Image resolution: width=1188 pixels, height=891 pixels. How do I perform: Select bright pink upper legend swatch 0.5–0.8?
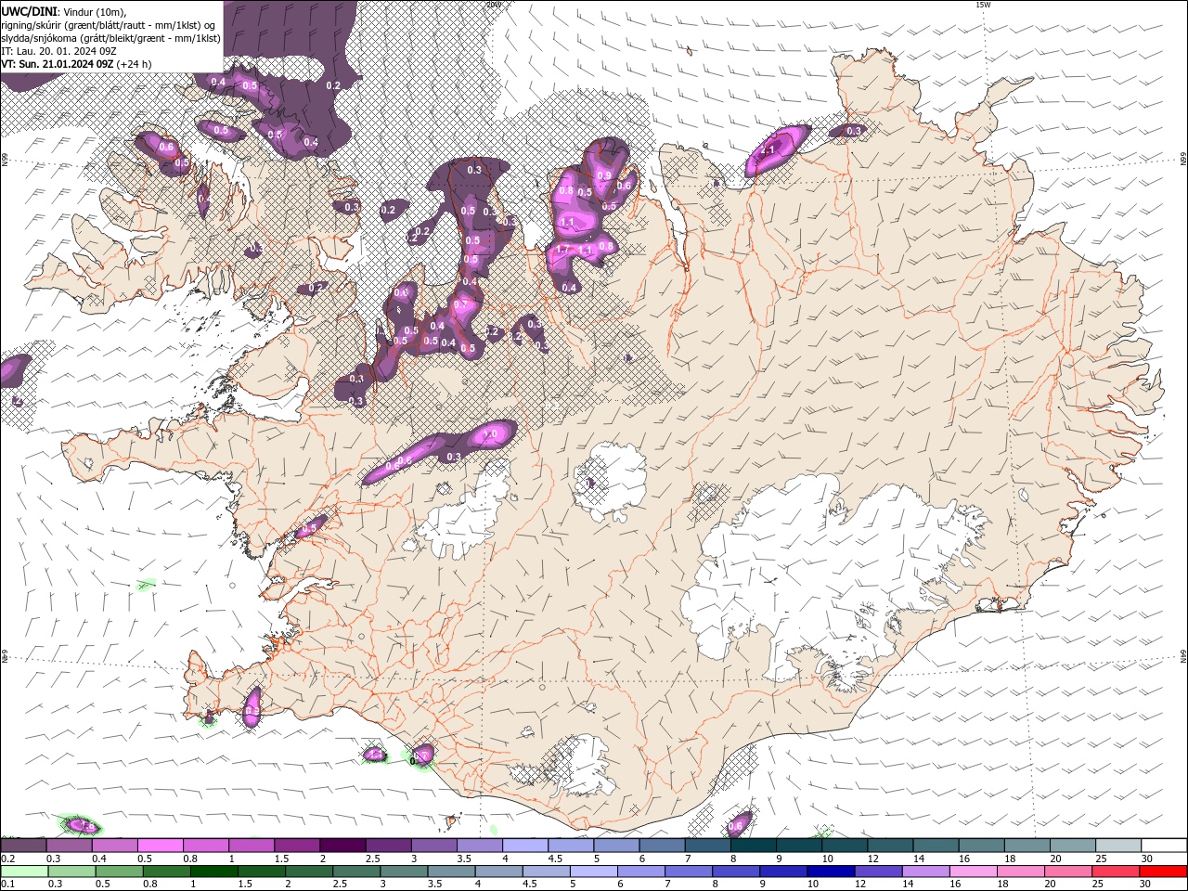click(160, 846)
